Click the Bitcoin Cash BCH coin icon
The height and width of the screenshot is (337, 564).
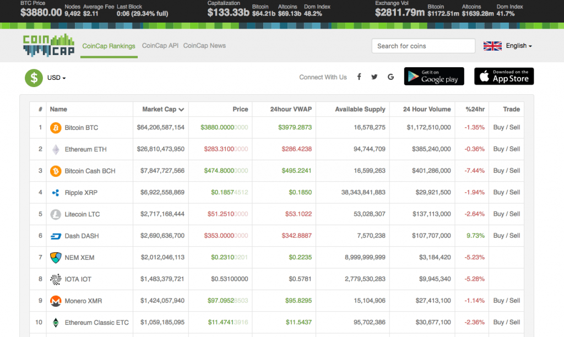(56, 171)
